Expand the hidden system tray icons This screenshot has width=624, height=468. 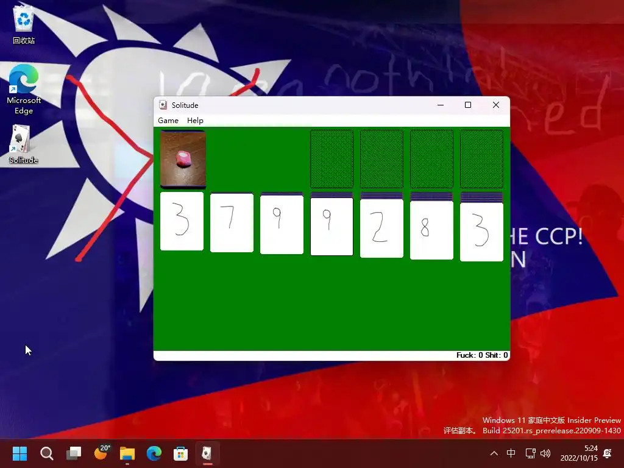494,453
